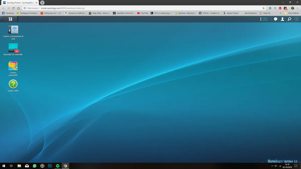Select the Synology Router browser tab
Image resolution: width=301 pixels, height=169 pixels.
point(20,3)
